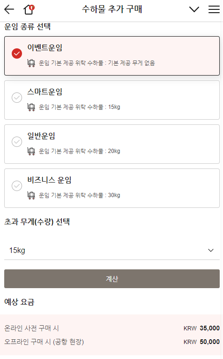Click the luggage cart icon under 비즈니스 운임

point(31,195)
